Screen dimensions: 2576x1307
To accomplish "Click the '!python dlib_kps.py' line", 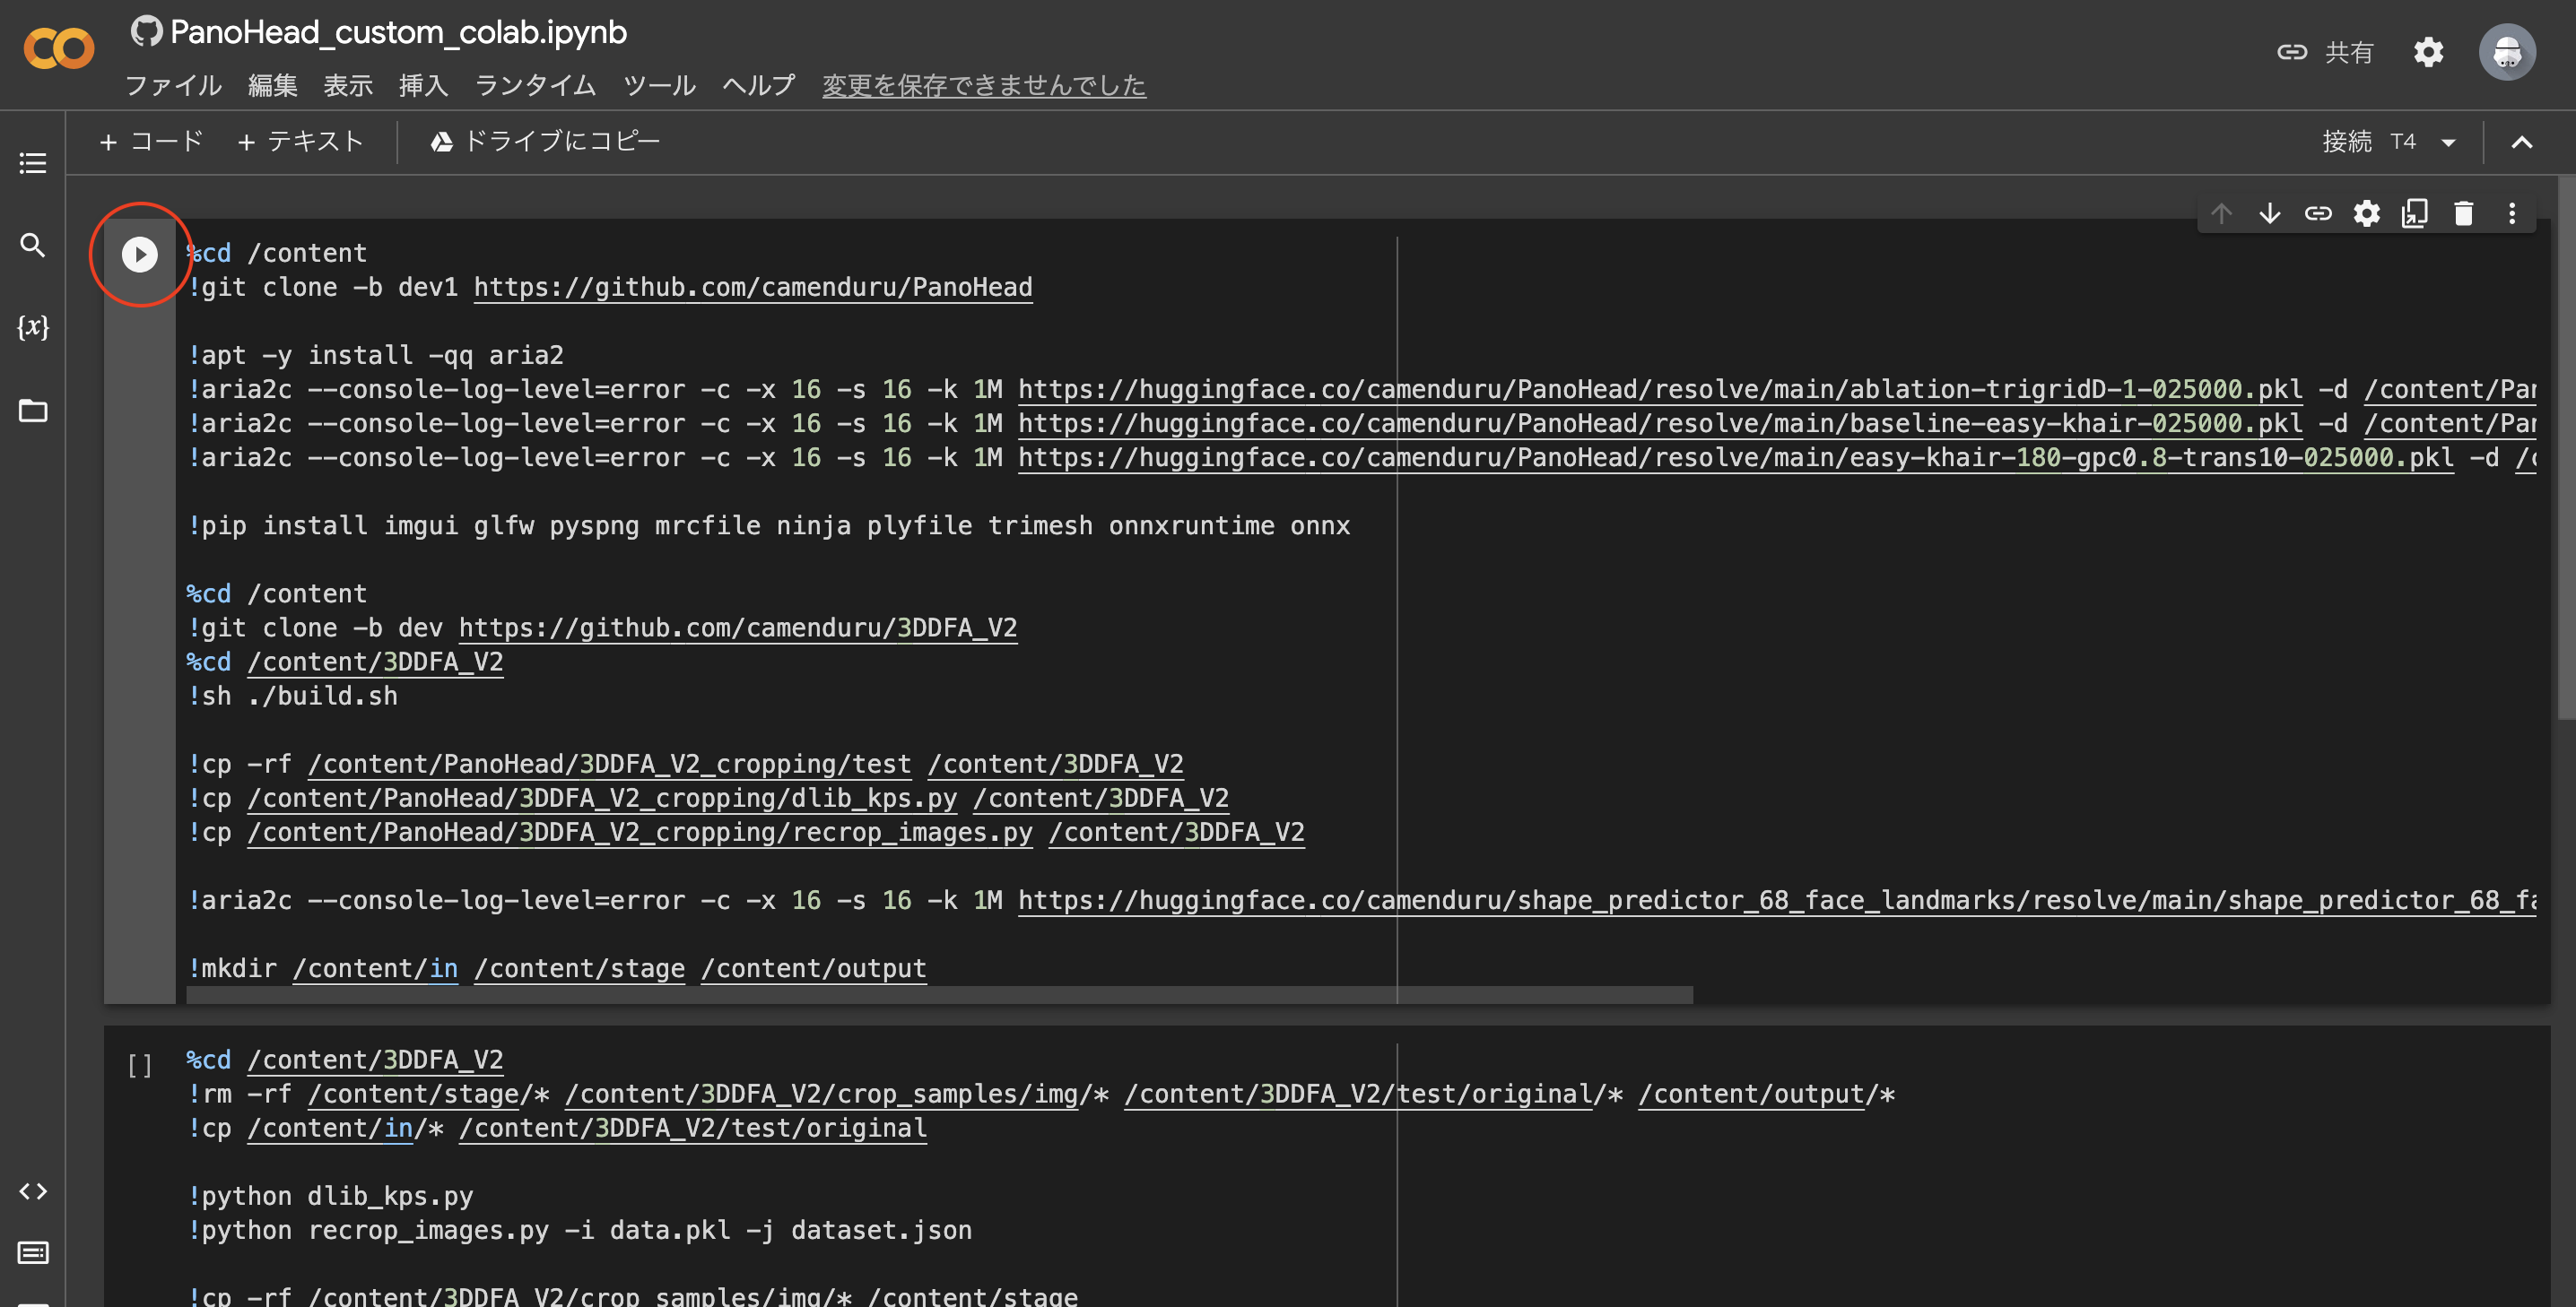I will [330, 1197].
